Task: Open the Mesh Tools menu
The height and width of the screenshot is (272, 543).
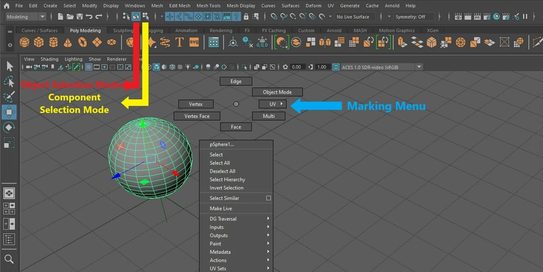Action: click(208, 5)
